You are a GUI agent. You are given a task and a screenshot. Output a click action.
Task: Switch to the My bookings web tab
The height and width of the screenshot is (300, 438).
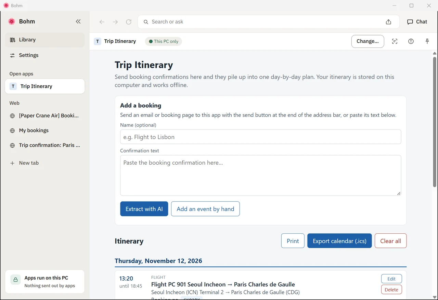(45, 131)
